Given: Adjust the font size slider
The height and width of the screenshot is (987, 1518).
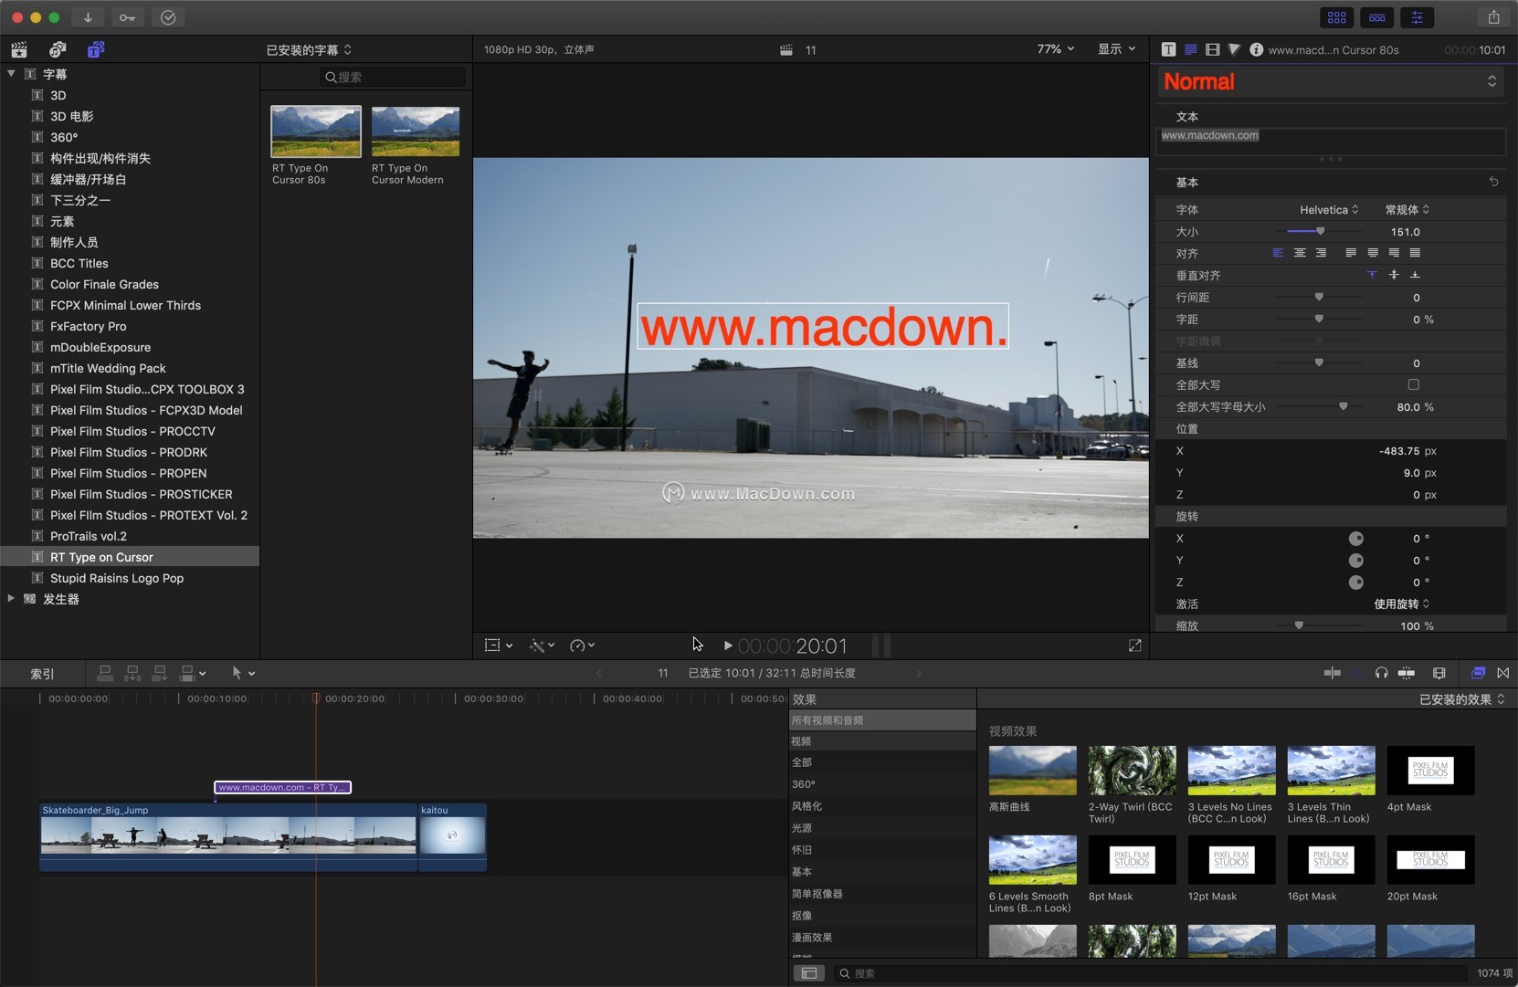Looking at the screenshot, I should tap(1321, 231).
